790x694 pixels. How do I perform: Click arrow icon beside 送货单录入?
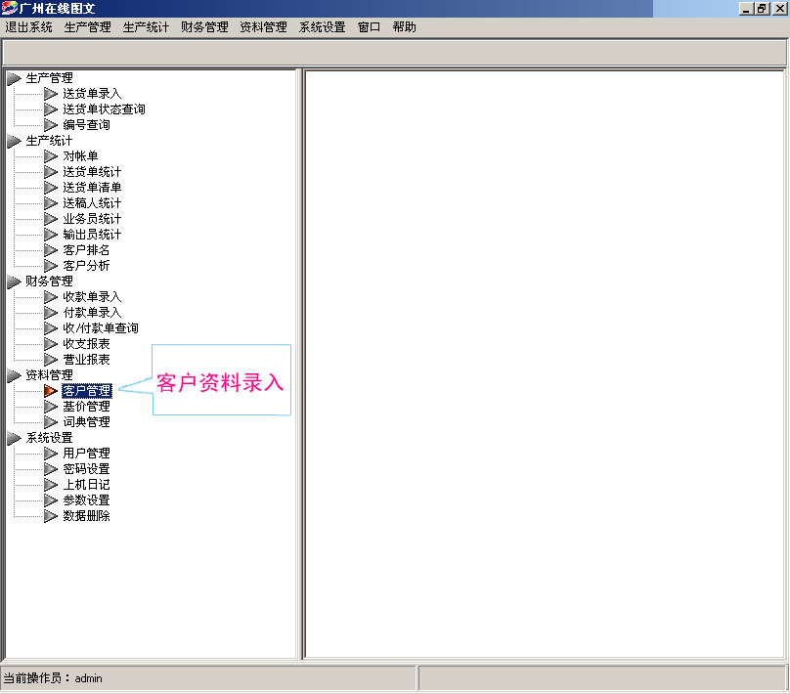pyautogui.click(x=51, y=94)
